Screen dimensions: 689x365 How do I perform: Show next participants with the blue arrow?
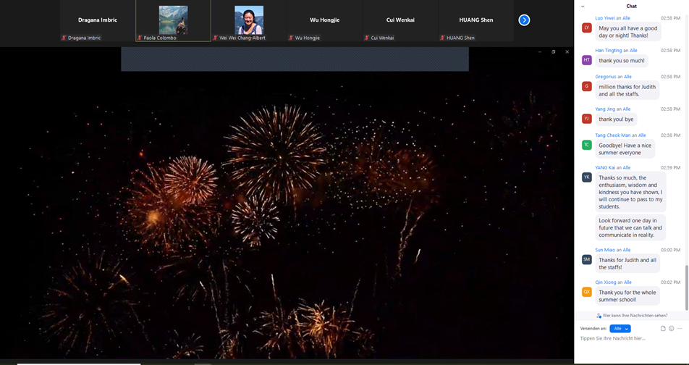[524, 20]
